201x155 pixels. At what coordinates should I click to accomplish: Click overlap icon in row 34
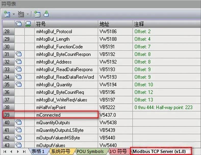pos(19,77)
